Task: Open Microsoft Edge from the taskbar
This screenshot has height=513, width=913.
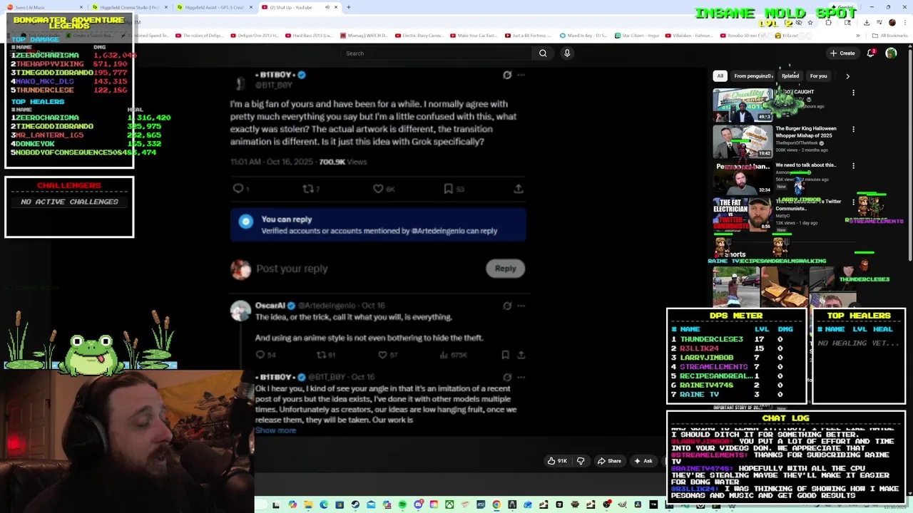Action: coord(324,505)
